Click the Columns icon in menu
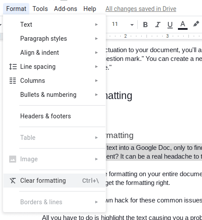 (x=13, y=81)
